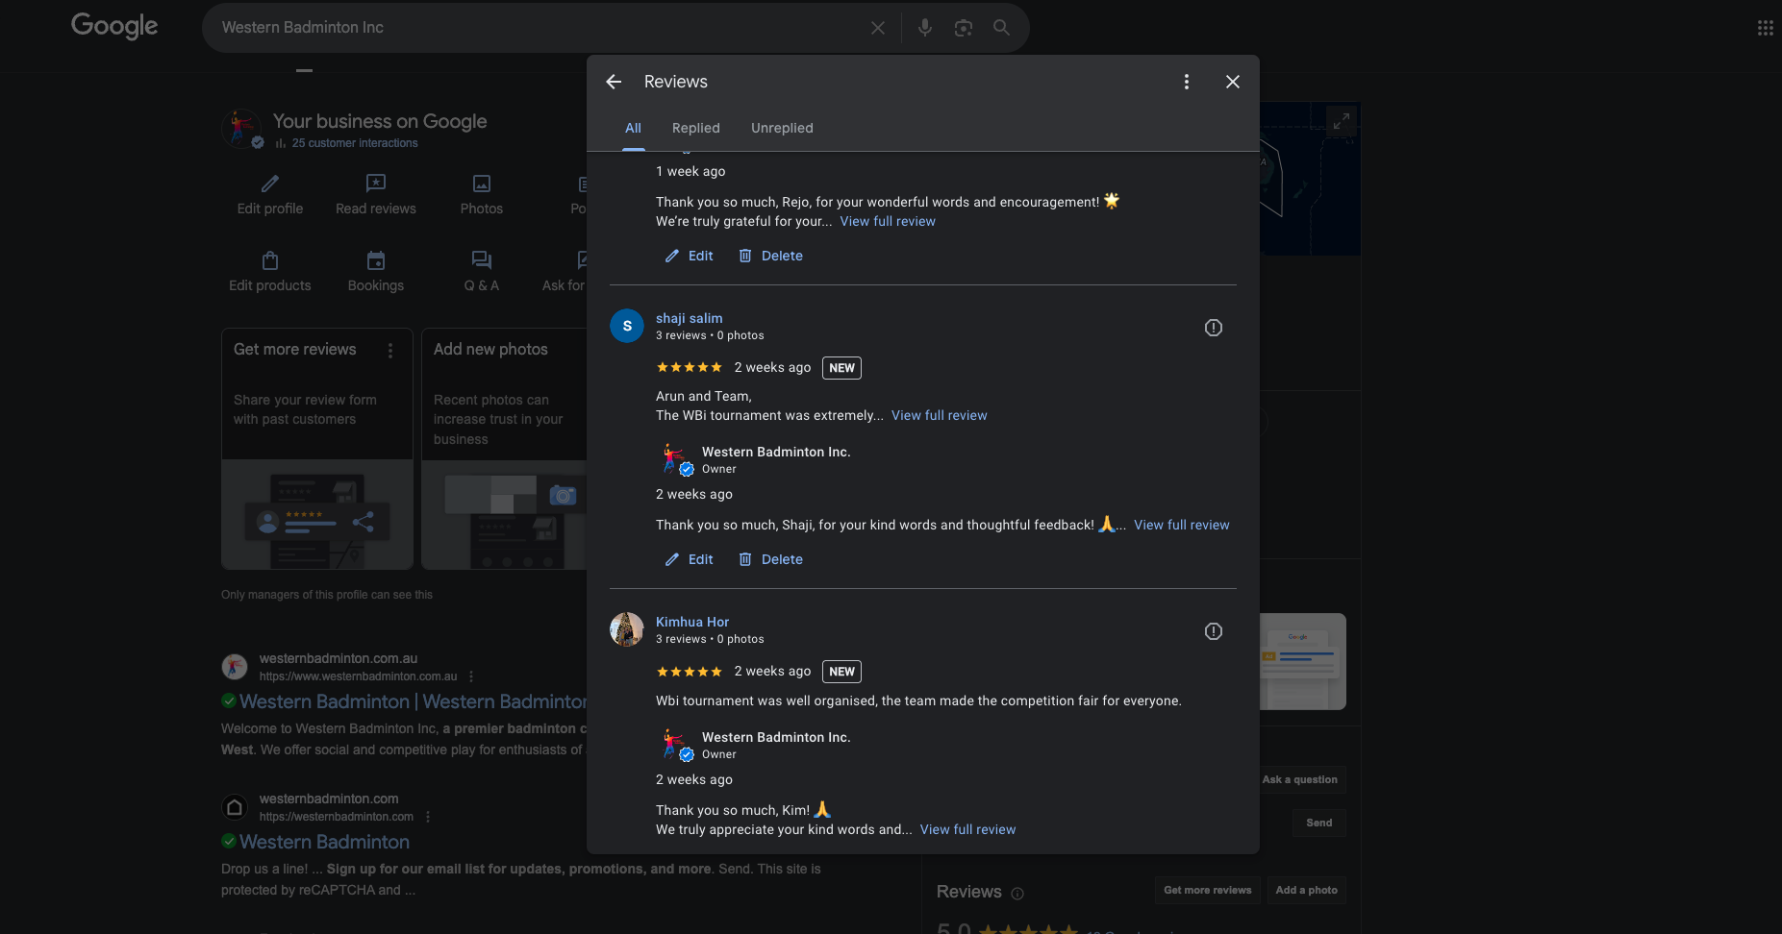
Task: Close the Reviews dialog
Action: coord(1232,82)
